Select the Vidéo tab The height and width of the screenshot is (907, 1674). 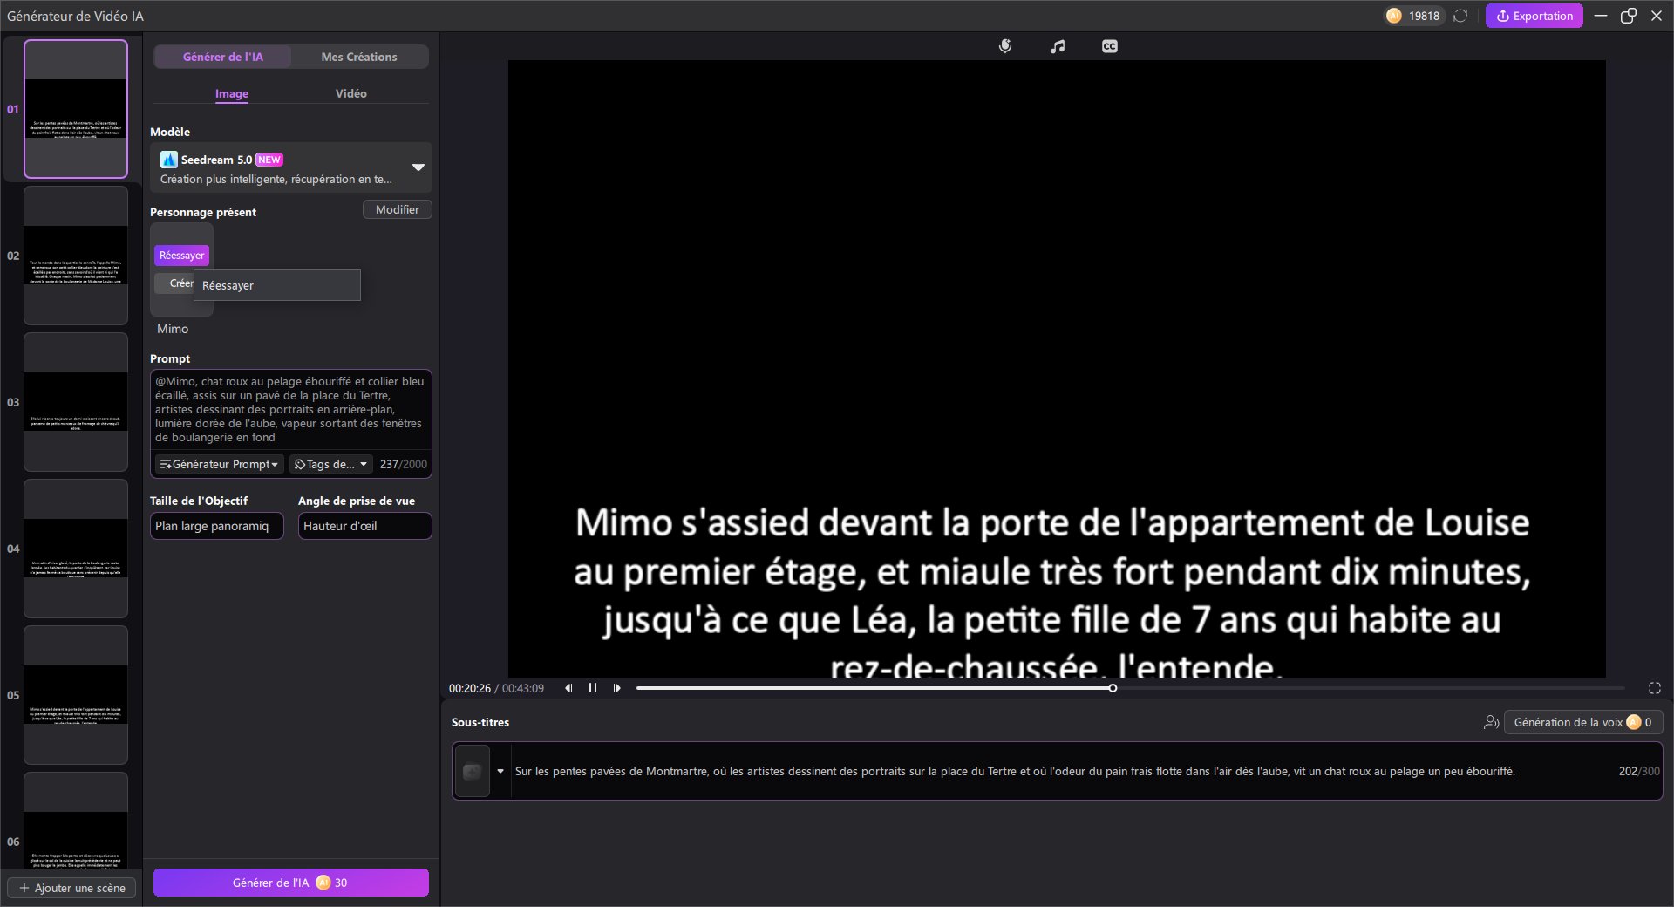(351, 93)
